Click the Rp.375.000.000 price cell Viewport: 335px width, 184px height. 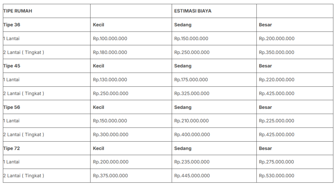110,176
